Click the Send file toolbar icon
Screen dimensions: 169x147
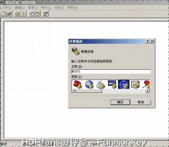[32, 14]
